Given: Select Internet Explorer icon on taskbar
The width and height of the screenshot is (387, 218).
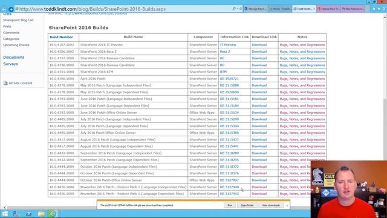Looking at the screenshot, I should tap(53, 214).
